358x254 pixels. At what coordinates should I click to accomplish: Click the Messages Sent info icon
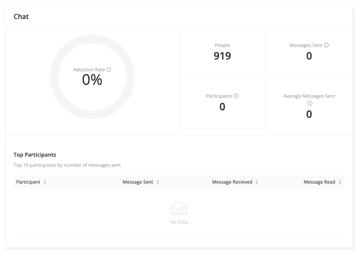tap(326, 45)
